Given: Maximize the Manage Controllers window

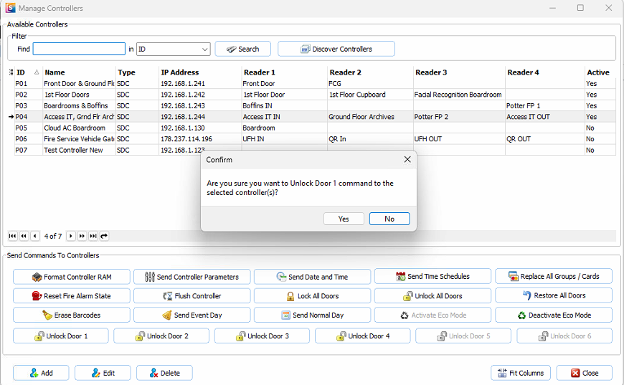Looking at the screenshot, I should coord(580,8).
